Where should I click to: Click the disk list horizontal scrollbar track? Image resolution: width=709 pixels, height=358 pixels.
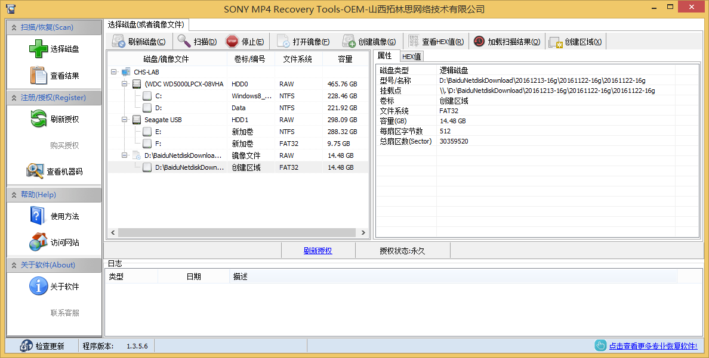click(x=238, y=232)
